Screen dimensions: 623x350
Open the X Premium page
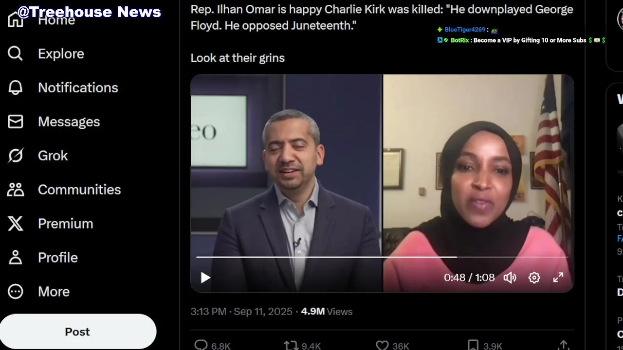tap(50, 224)
